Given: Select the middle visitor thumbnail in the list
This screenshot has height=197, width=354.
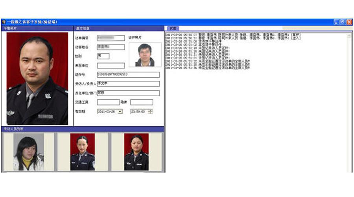Looking at the screenshot, I should point(82,152).
